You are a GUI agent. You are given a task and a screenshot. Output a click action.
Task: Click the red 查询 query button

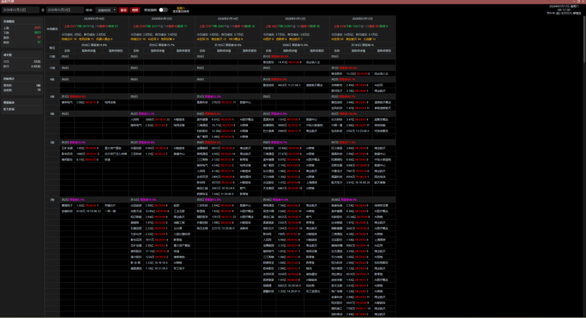pyautogui.click(x=124, y=10)
